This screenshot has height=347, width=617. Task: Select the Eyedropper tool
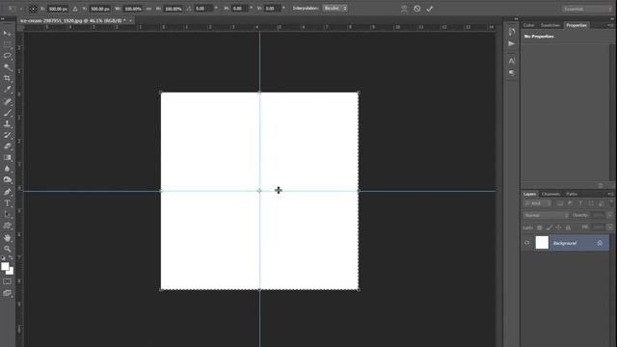pyautogui.click(x=7, y=90)
